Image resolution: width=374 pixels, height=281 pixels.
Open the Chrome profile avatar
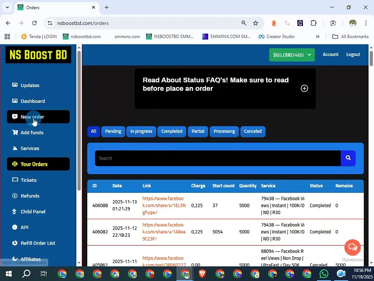coord(353,23)
